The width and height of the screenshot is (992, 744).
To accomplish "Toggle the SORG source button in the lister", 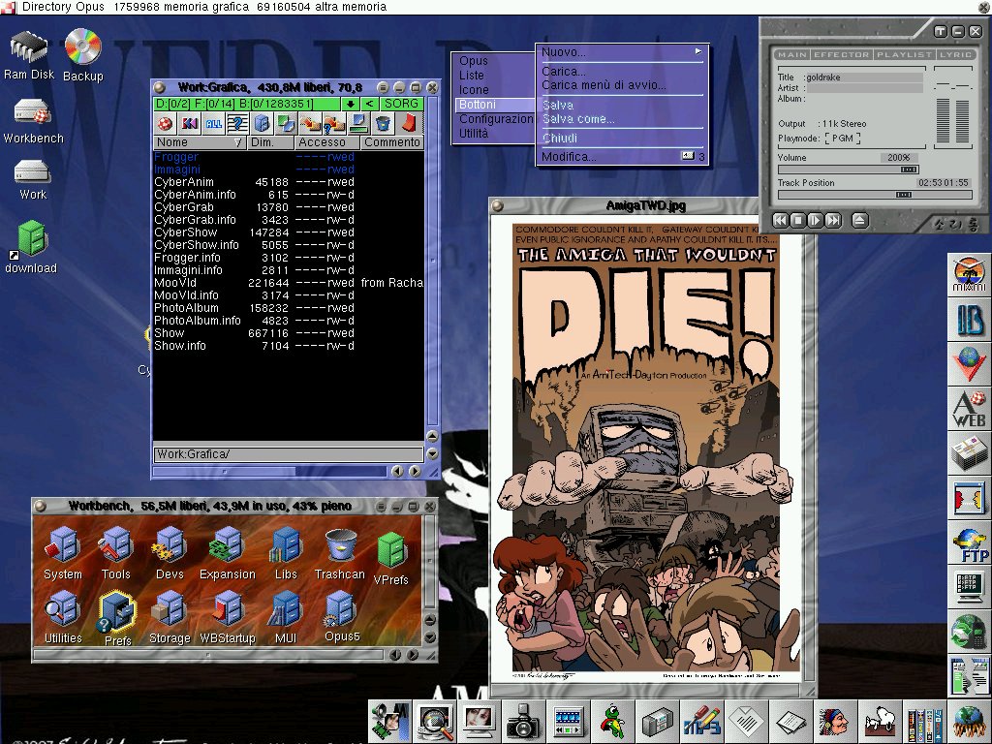I will [x=401, y=104].
